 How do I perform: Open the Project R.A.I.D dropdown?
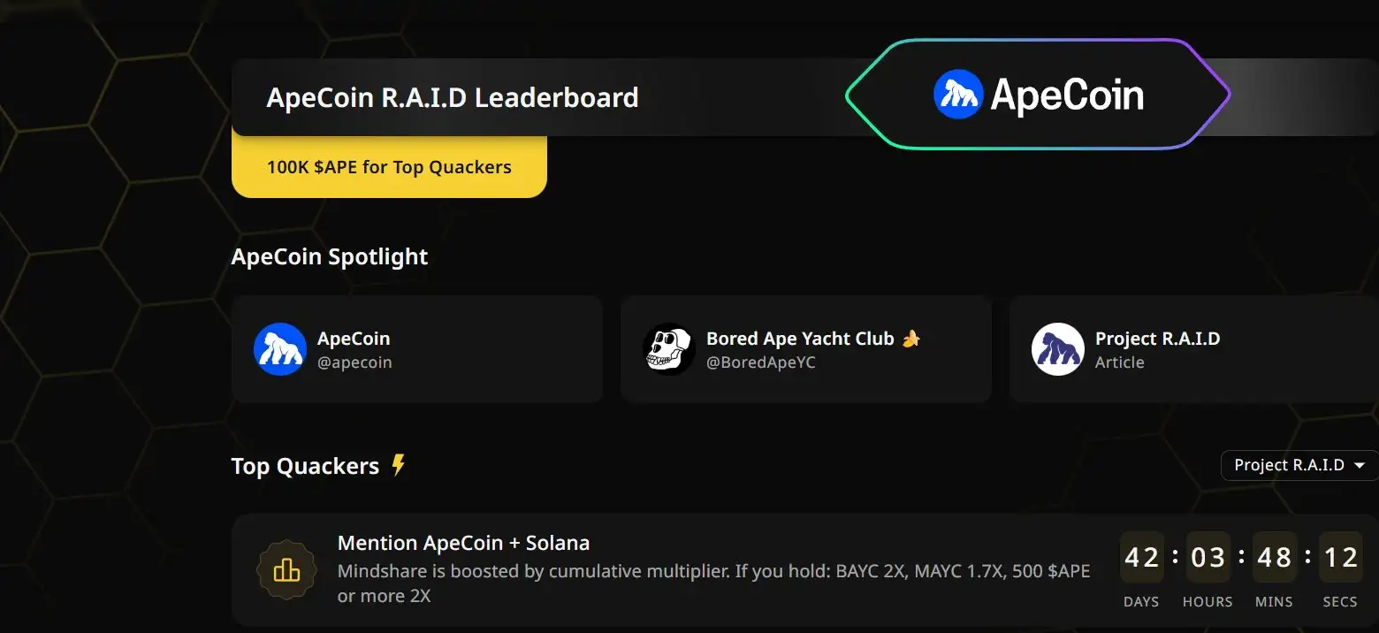1299,465
